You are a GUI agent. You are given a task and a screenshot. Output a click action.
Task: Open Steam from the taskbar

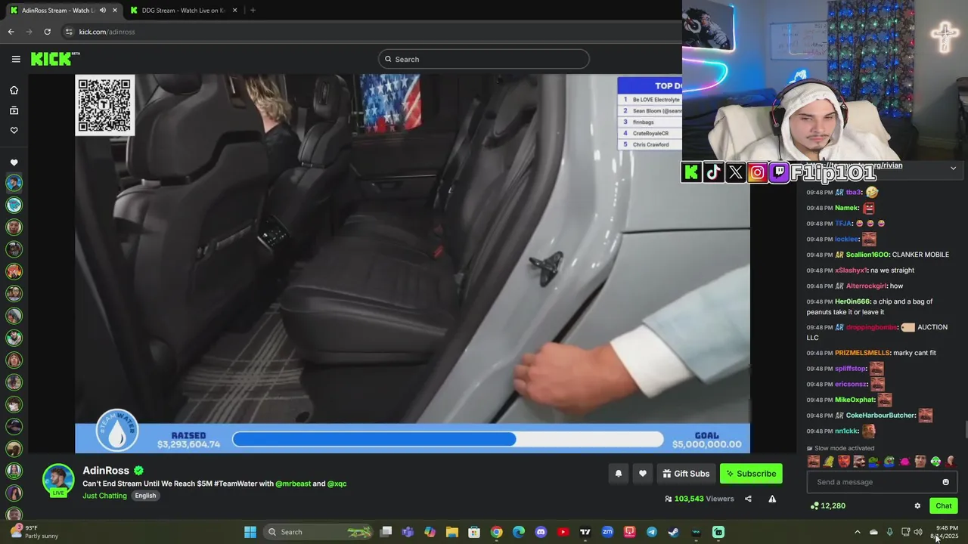(x=673, y=532)
